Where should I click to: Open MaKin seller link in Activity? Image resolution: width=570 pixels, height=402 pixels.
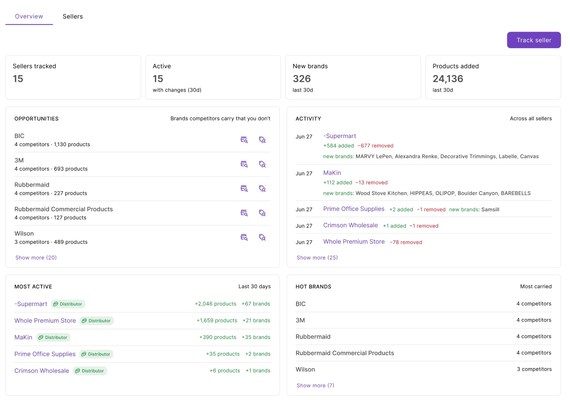pyautogui.click(x=332, y=173)
